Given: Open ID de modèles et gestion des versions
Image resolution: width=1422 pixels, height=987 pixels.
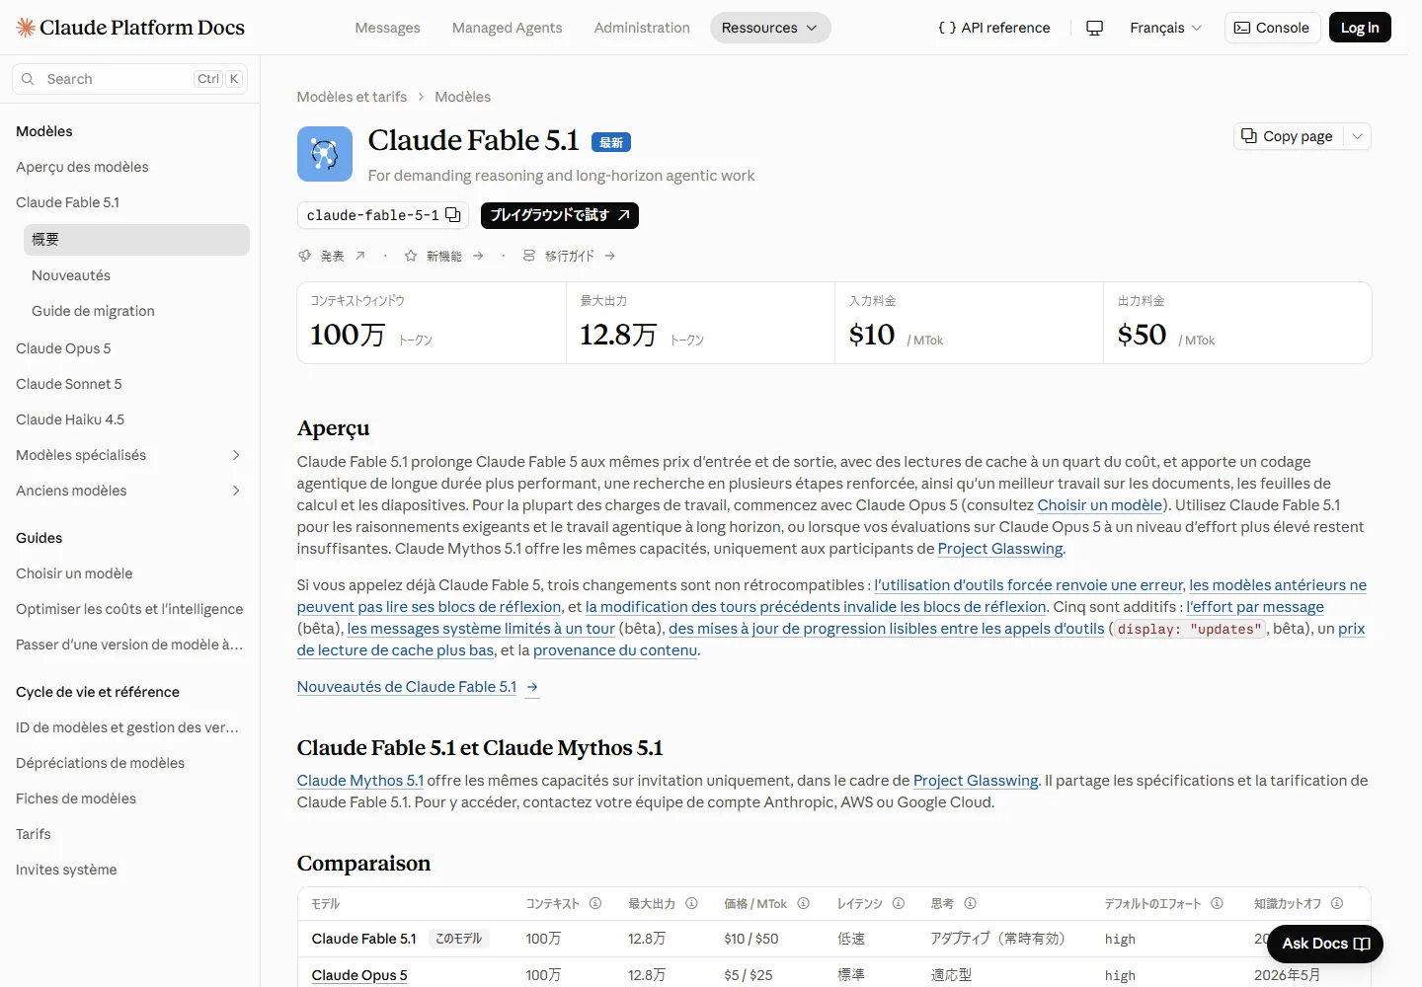Looking at the screenshot, I should [127, 727].
